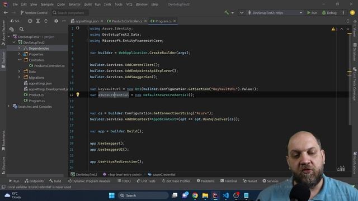Screen dimensions: 358x201
Task: Close the appsettings.json tab
Action: click(102, 21)
